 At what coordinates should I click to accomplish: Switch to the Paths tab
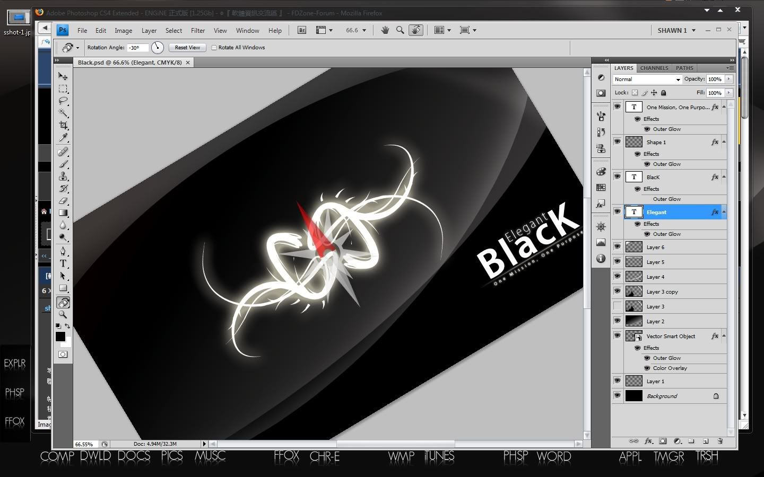click(x=684, y=68)
